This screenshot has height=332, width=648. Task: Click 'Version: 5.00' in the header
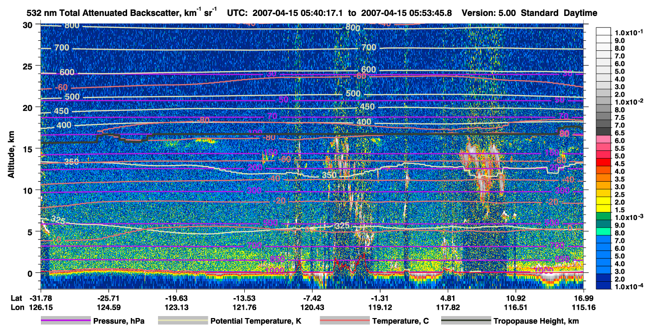(489, 13)
